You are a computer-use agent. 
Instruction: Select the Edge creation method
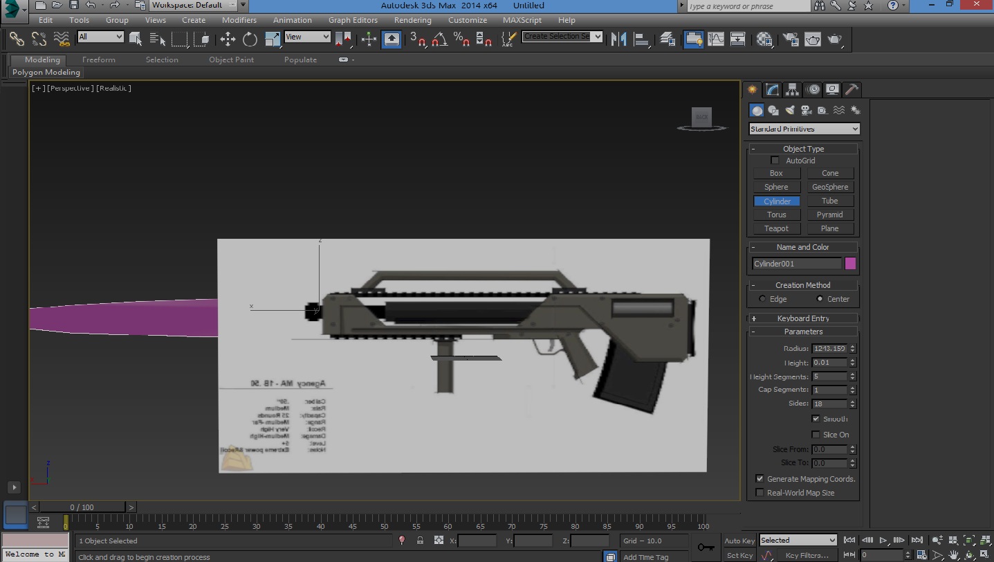[762, 299]
